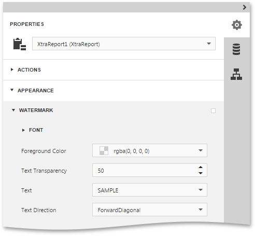The height and width of the screenshot is (236, 255).
Task: Toggle the Watermark square checkbox
Action: click(x=213, y=110)
